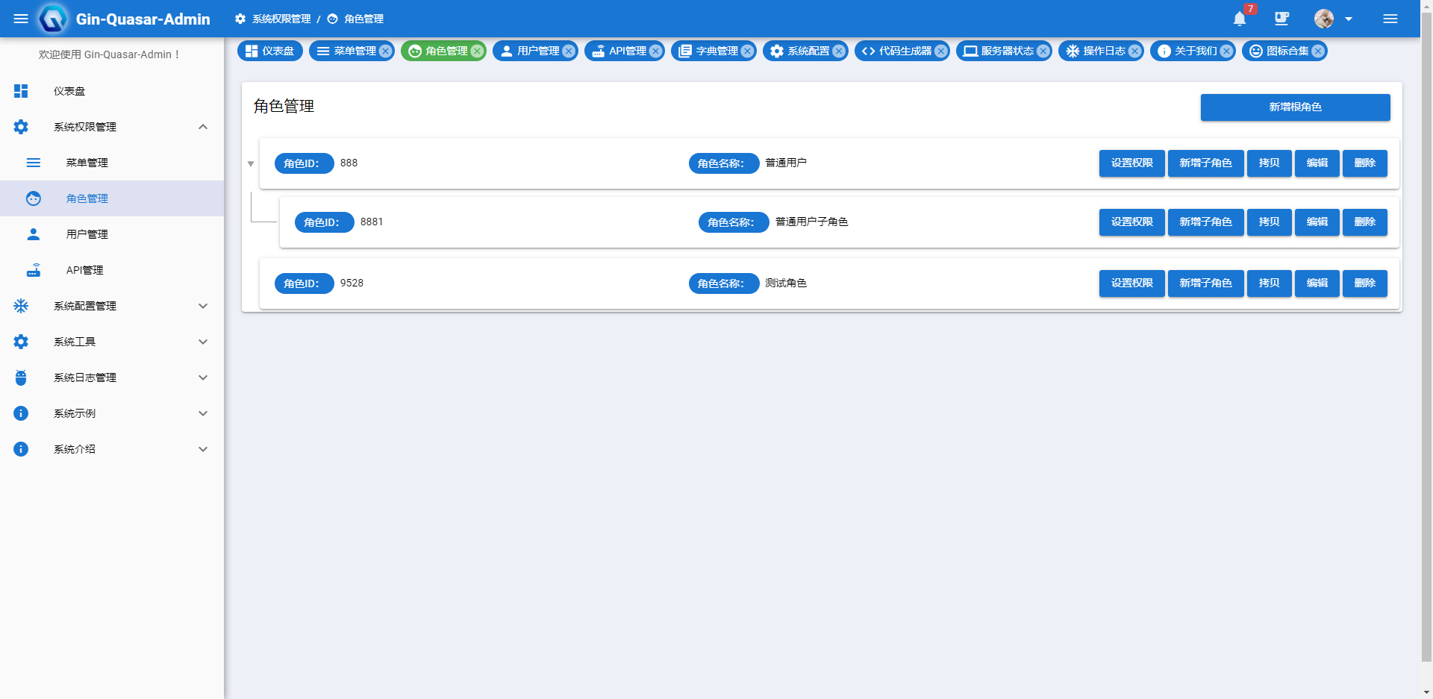Click 设置权限 for role 9528
Viewport: 1433px width, 699px height.
[x=1131, y=283]
